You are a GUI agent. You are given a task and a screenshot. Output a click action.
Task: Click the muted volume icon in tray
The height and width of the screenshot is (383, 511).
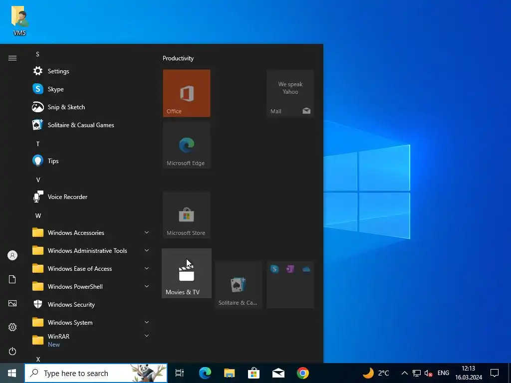tap(428, 373)
